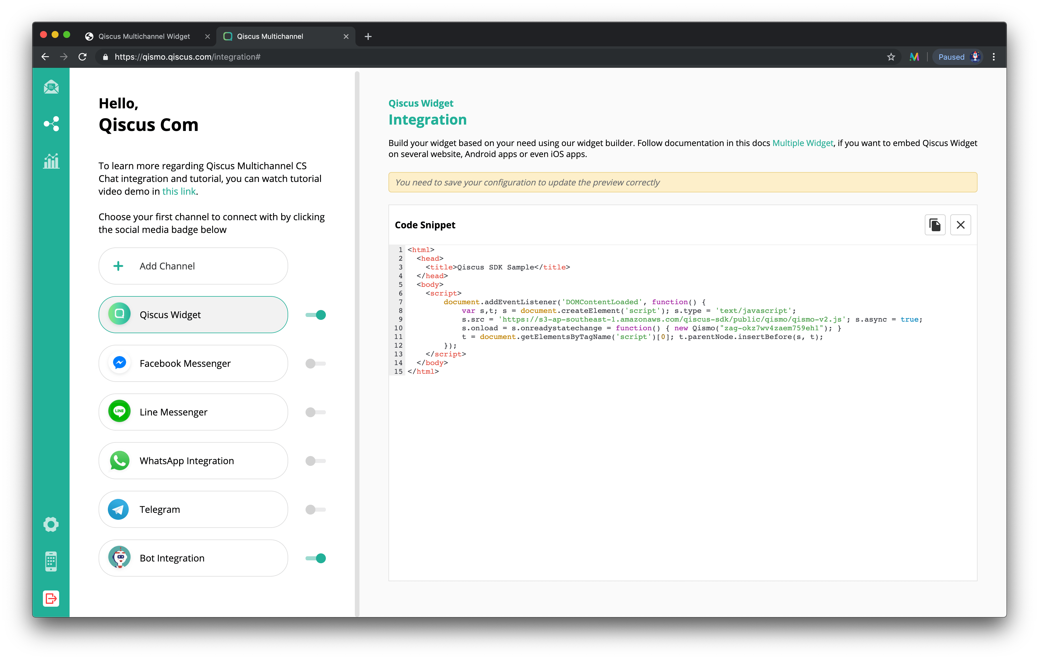
Task: Switch to Qiscus Multichannel Widget tab
Action: pos(144,36)
